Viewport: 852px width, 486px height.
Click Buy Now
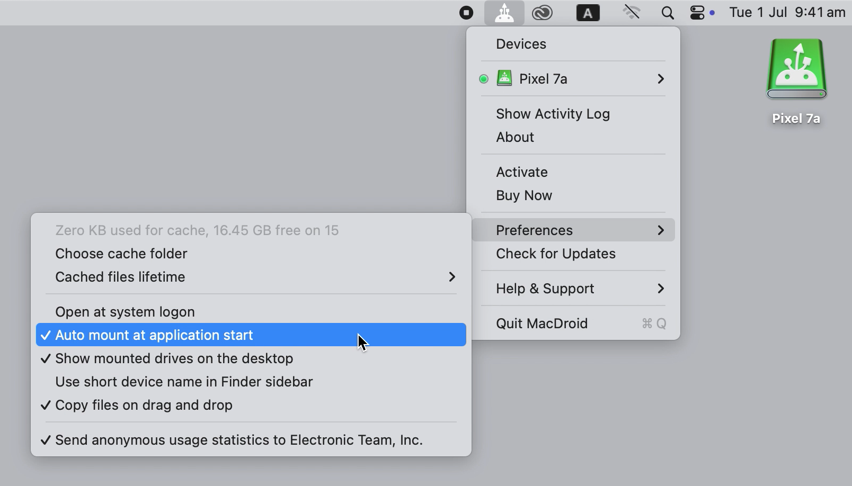[573, 195]
